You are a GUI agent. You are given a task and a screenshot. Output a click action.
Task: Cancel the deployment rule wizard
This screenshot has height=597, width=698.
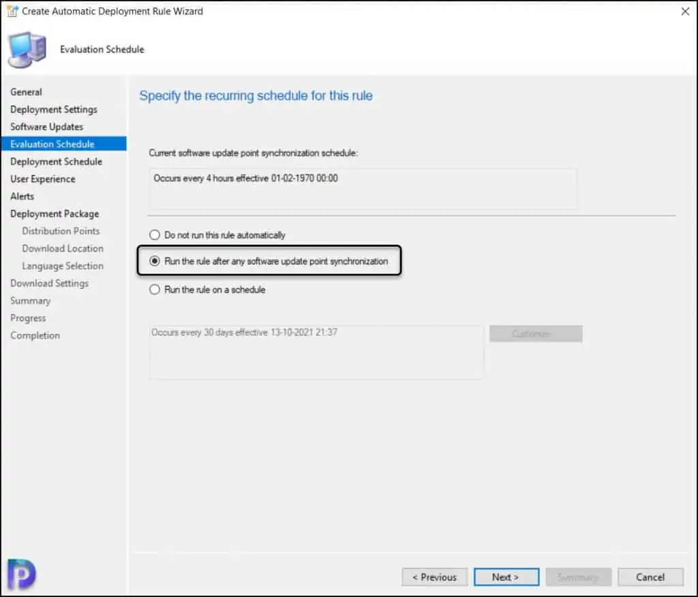[x=650, y=577]
